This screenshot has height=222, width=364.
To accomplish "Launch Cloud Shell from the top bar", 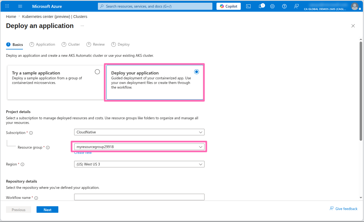I will click(248, 6).
